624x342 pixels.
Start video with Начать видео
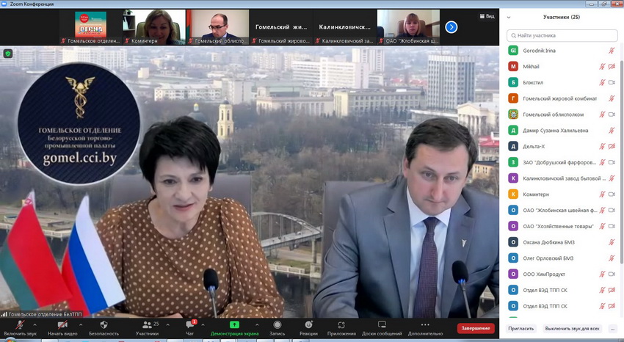tap(62, 327)
